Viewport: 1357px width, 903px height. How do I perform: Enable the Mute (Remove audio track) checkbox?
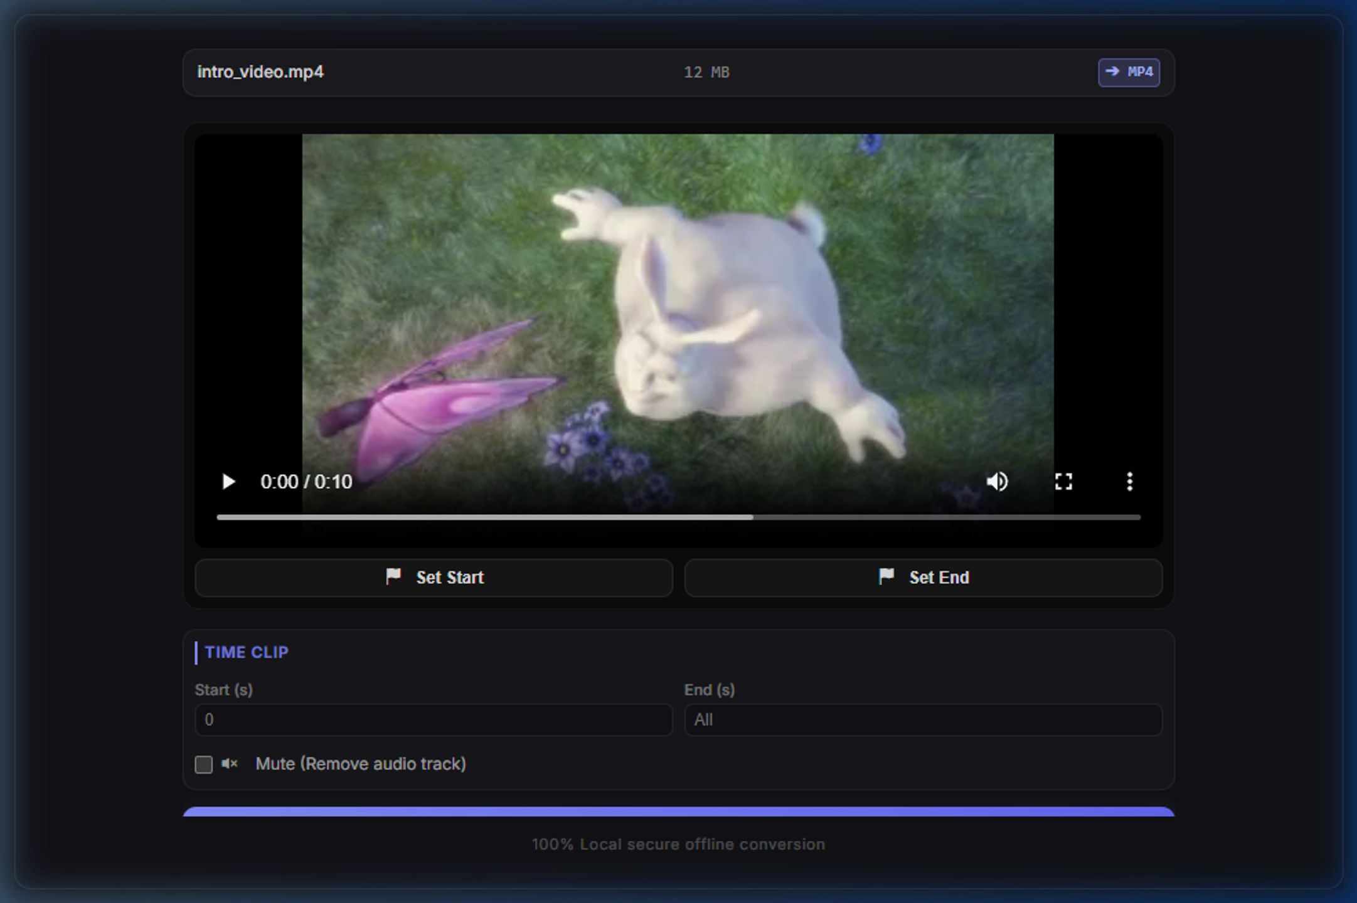coord(204,764)
